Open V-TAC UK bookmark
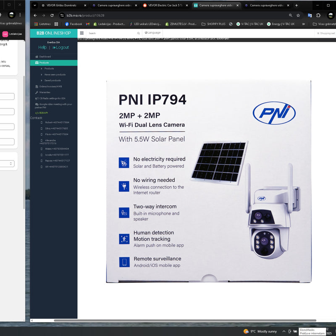The width and height of the screenshot is (336, 336). (250, 24)
